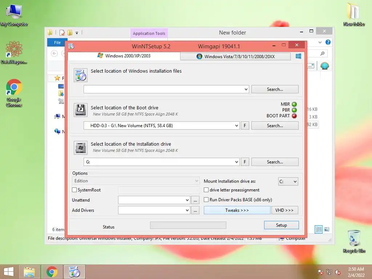Click Boot drive floppy disk icon
372x279 pixels.
pyautogui.click(x=80, y=110)
